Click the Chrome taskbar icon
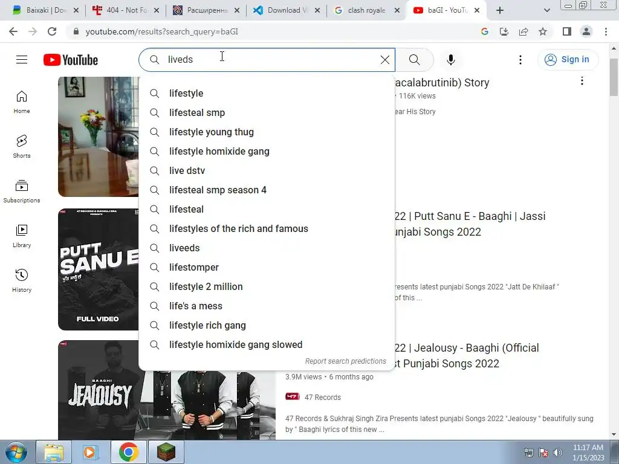The width and height of the screenshot is (619, 464). click(x=128, y=452)
